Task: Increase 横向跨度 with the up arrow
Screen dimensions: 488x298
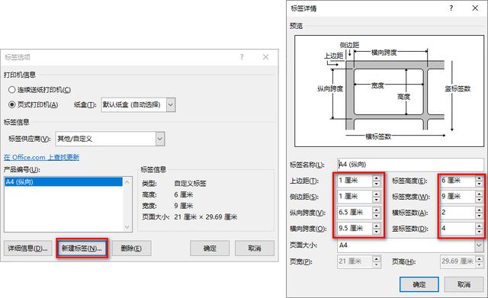Action: 377,226
